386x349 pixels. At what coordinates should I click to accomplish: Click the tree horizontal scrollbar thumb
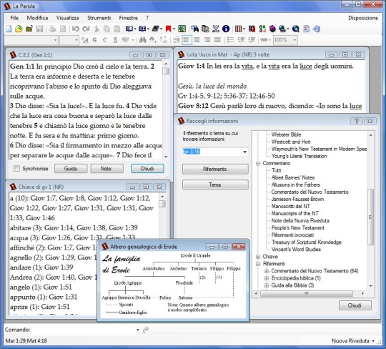(x=307, y=293)
